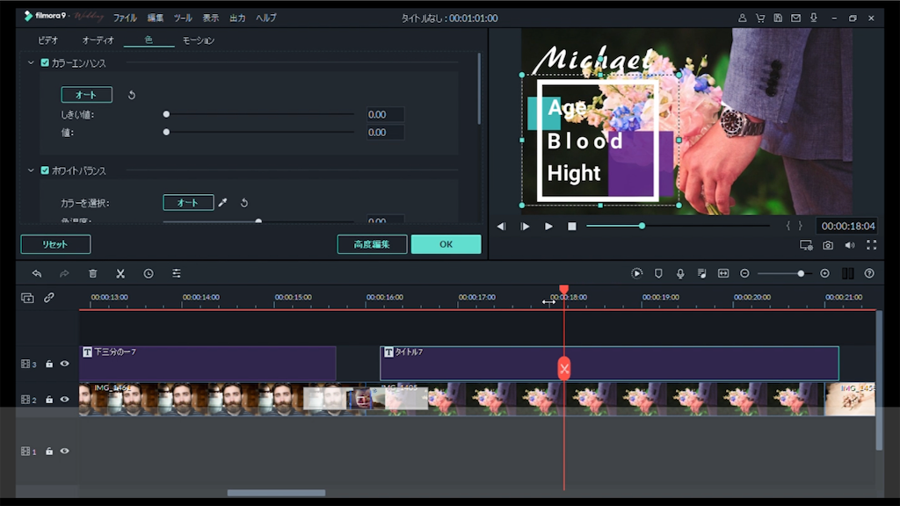900x506 pixels.
Task: Switch to the モーション tab
Action: pyautogui.click(x=198, y=40)
